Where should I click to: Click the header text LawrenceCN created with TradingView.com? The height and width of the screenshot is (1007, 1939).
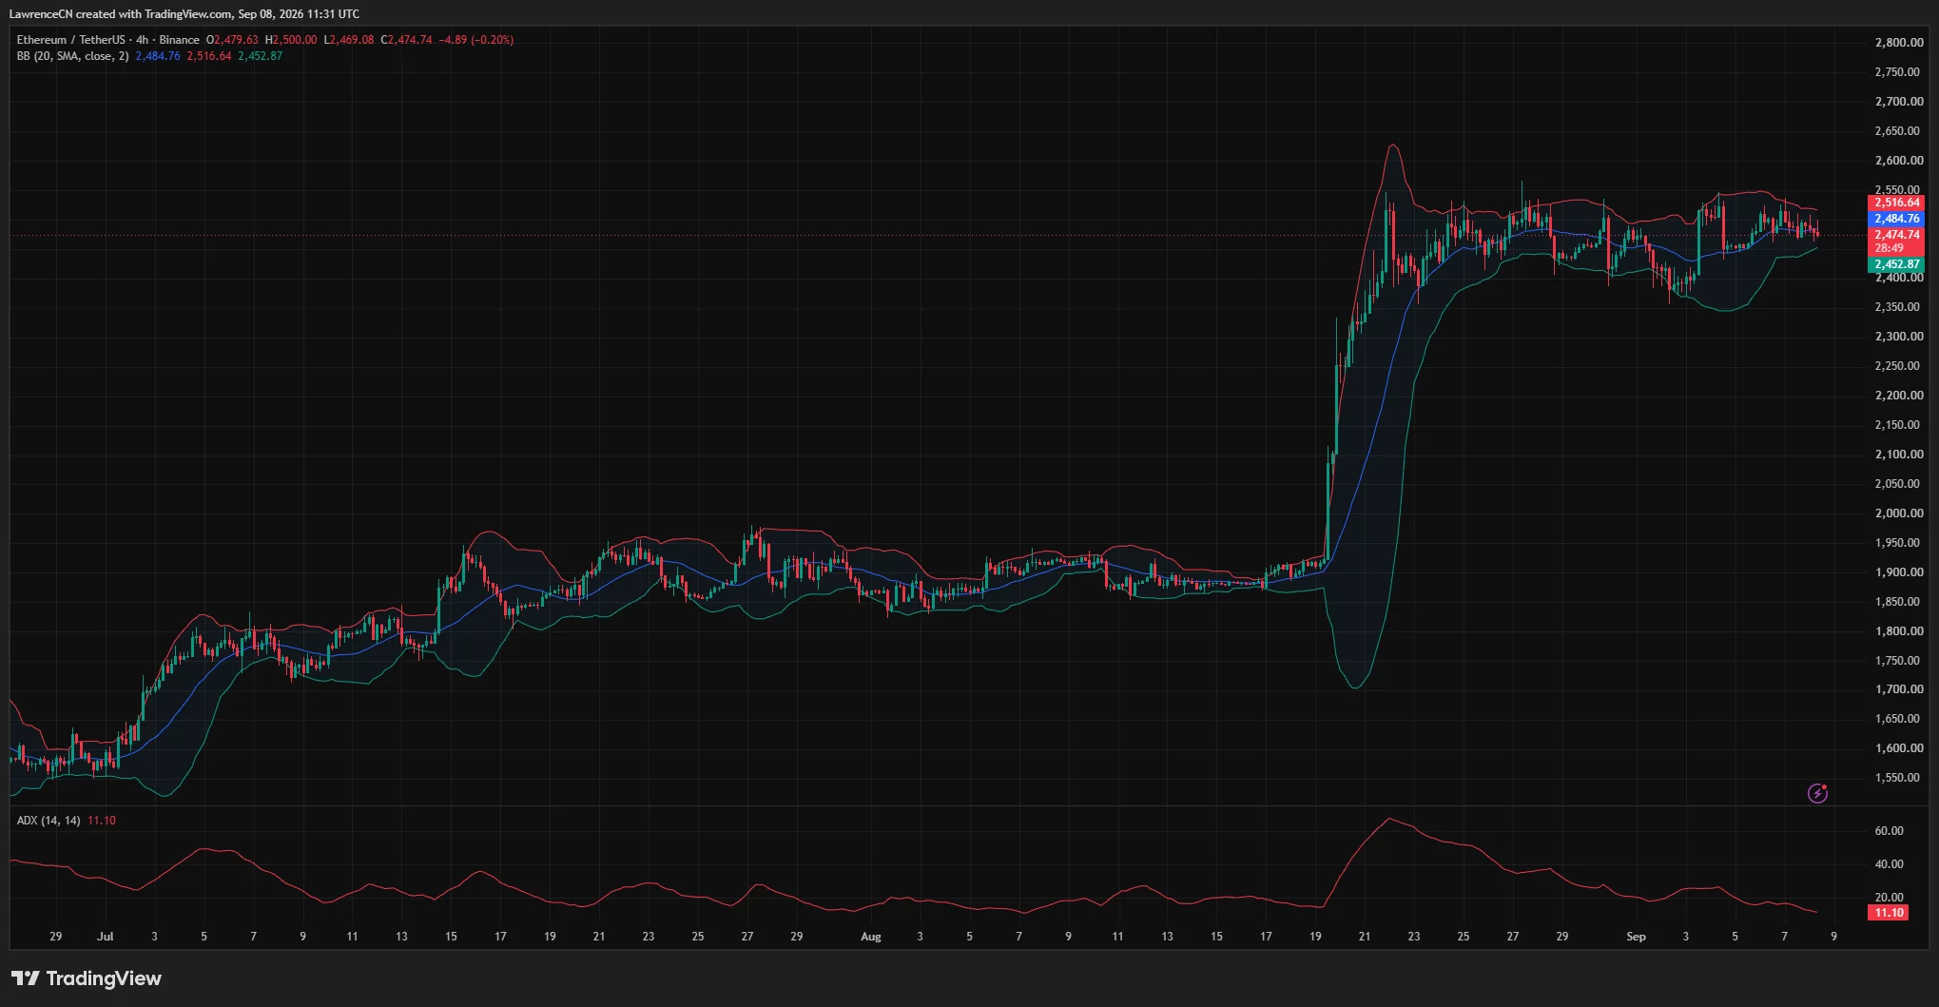120,14
